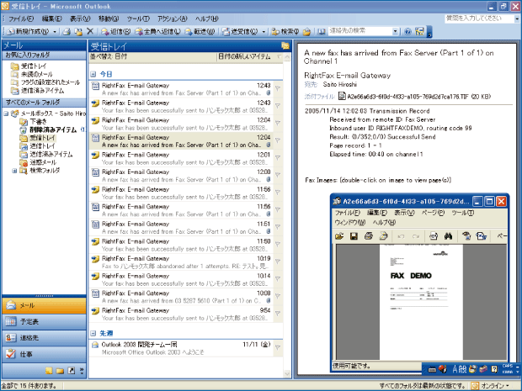This screenshot has height=391, width=522.
Task: Open the 移動 menu in Outlook
Action: (109, 18)
